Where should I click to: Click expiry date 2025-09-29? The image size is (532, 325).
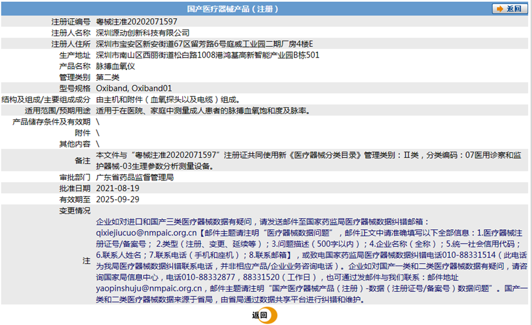coord(118,199)
